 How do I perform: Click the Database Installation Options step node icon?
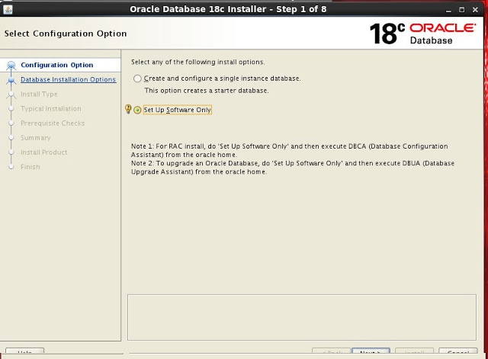(x=11, y=80)
